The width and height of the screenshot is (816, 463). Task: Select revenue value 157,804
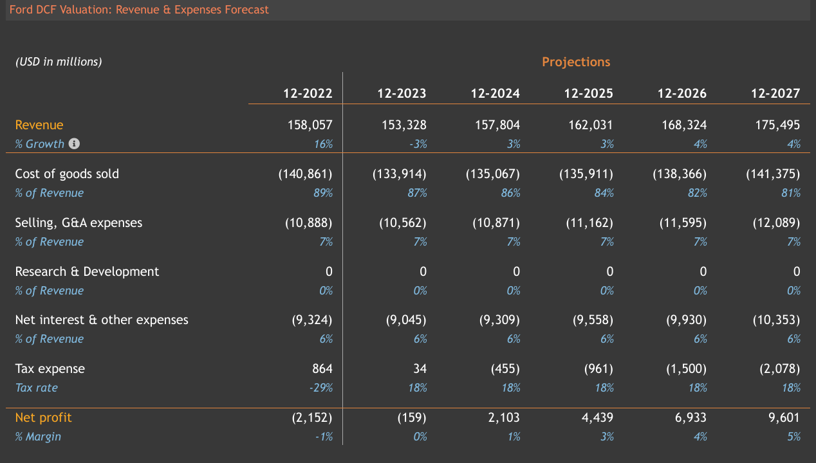(497, 125)
